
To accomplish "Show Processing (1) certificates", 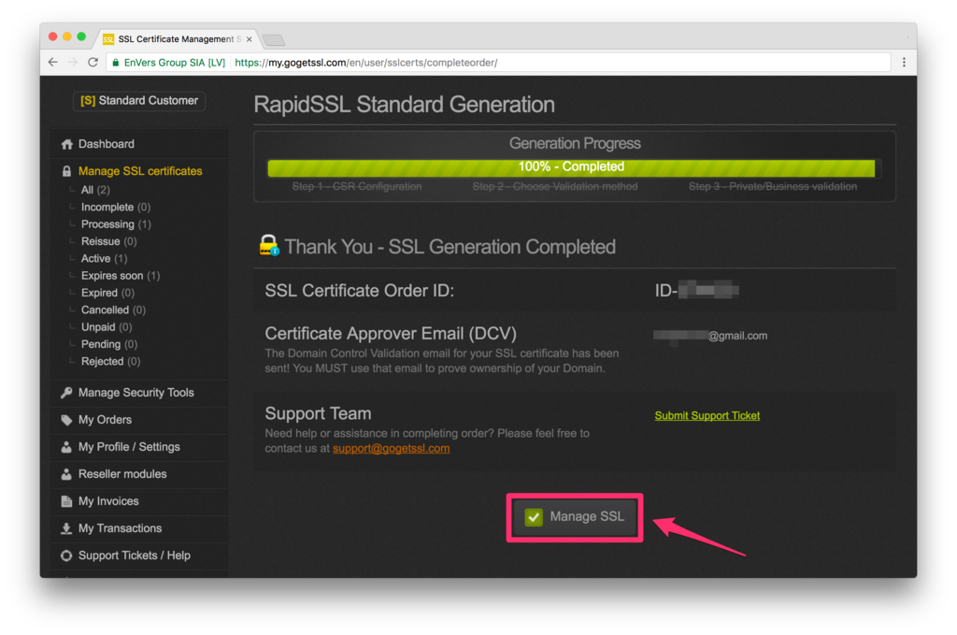I will pyautogui.click(x=116, y=224).
